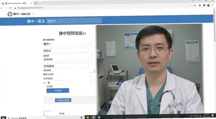Click the form heading above the fields
This screenshot has width=216, height=119.
pyautogui.click(x=72, y=33)
